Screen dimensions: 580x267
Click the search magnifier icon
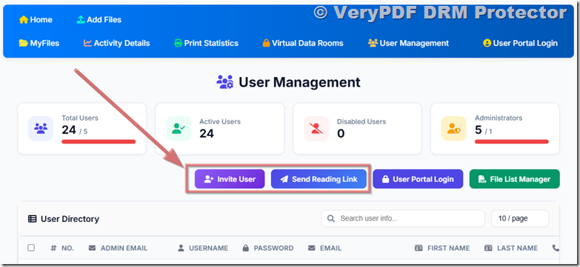pos(331,219)
